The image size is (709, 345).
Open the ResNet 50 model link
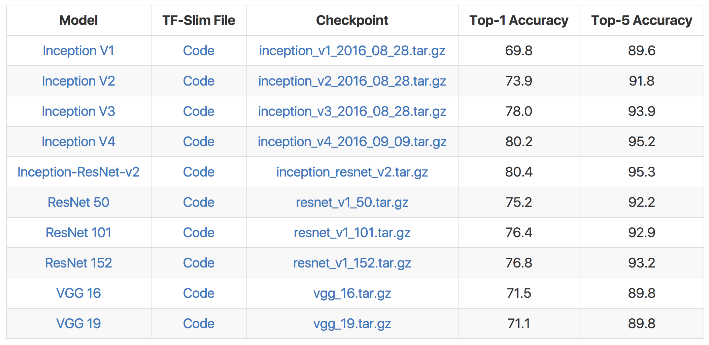(78, 202)
